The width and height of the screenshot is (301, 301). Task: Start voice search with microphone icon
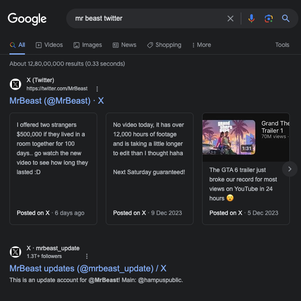pyautogui.click(x=251, y=18)
